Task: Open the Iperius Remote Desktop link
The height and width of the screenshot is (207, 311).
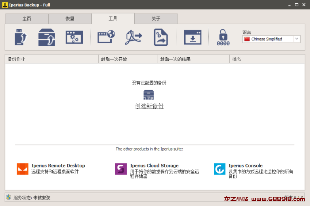Action: 58,166
